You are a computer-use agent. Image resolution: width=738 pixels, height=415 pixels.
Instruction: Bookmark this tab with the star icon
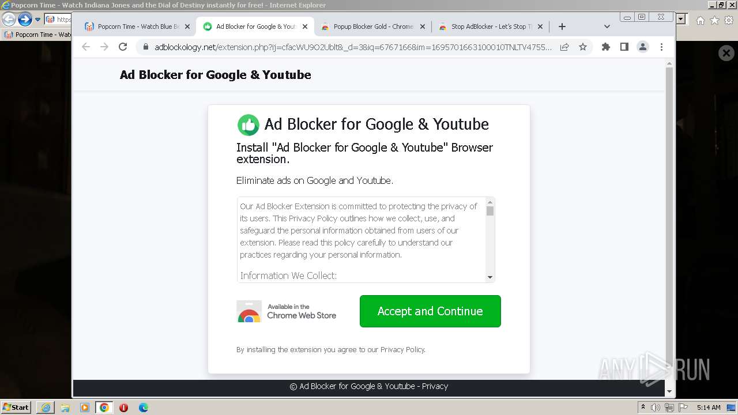click(583, 47)
